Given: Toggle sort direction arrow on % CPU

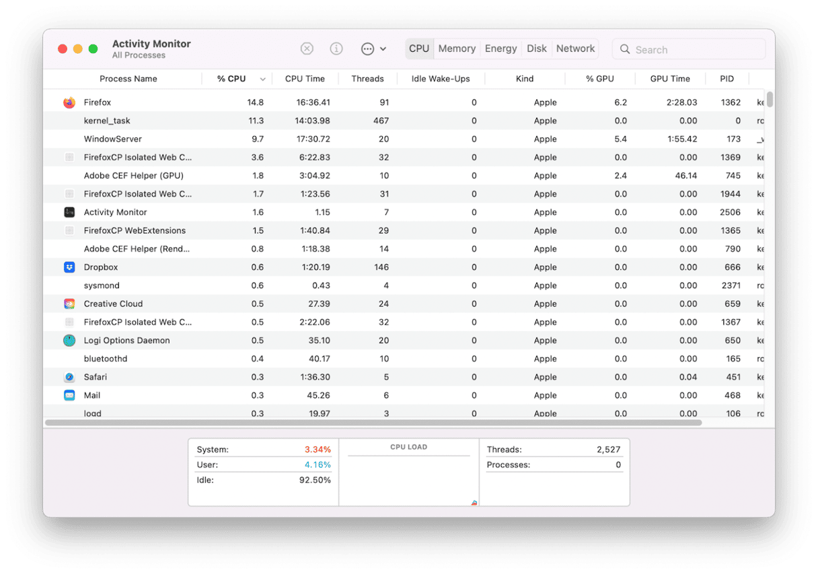Looking at the screenshot, I should (262, 79).
